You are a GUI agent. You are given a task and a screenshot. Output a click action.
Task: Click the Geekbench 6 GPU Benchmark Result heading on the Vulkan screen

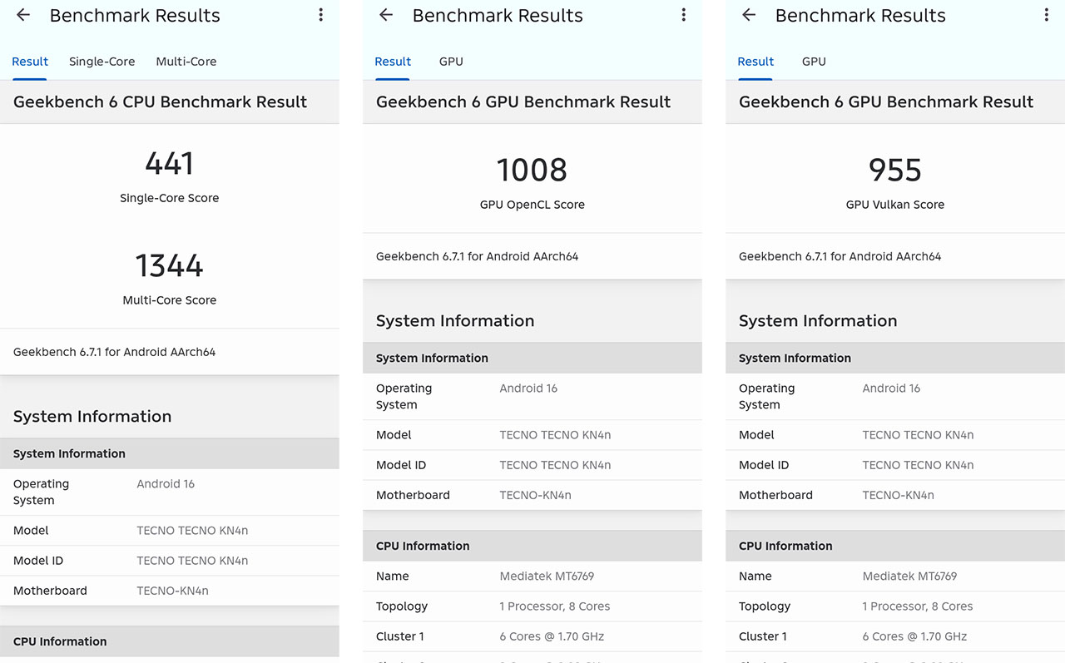(x=886, y=102)
